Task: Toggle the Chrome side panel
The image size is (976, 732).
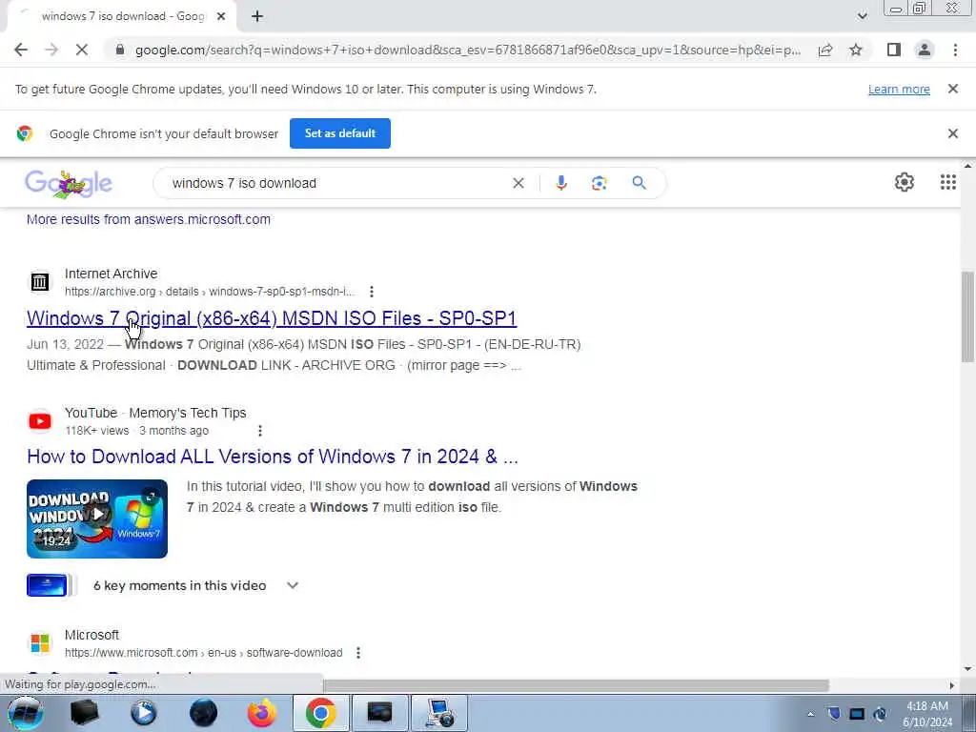Action: [894, 50]
